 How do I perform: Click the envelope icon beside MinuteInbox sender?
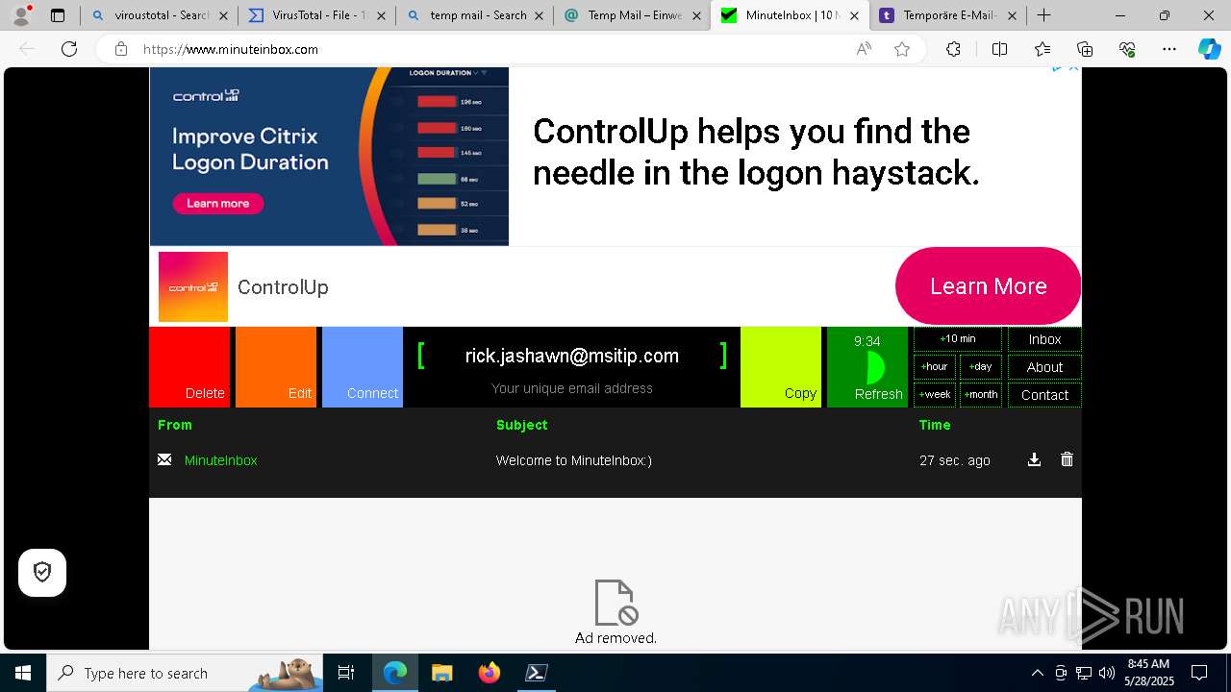pos(164,459)
